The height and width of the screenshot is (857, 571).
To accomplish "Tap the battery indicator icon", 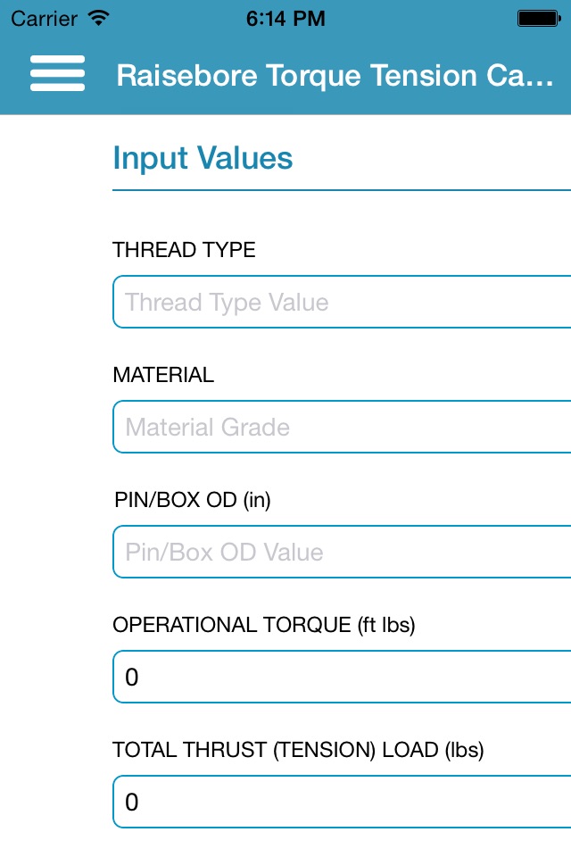I will click(x=539, y=19).
